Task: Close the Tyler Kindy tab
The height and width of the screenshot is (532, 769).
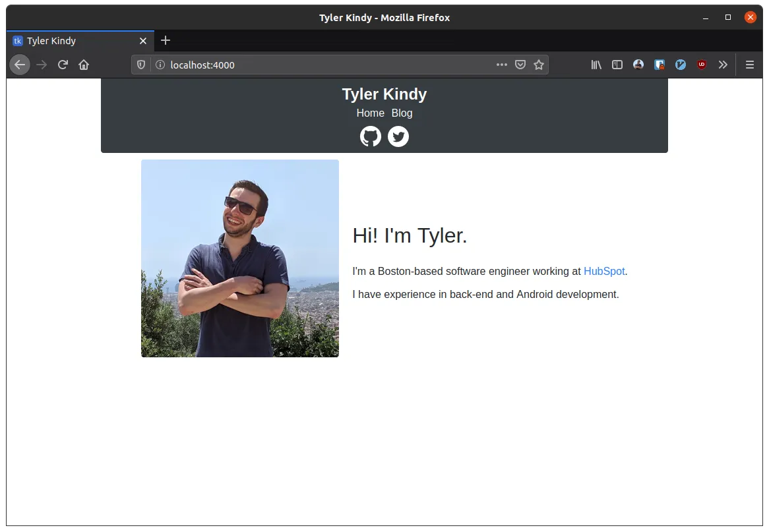Action: pos(143,41)
